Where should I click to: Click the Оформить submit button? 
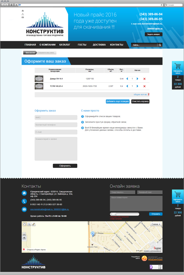[x=65, y=166]
